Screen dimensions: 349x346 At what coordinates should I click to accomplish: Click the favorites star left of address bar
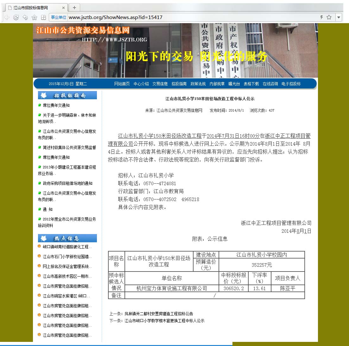pos(34,17)
